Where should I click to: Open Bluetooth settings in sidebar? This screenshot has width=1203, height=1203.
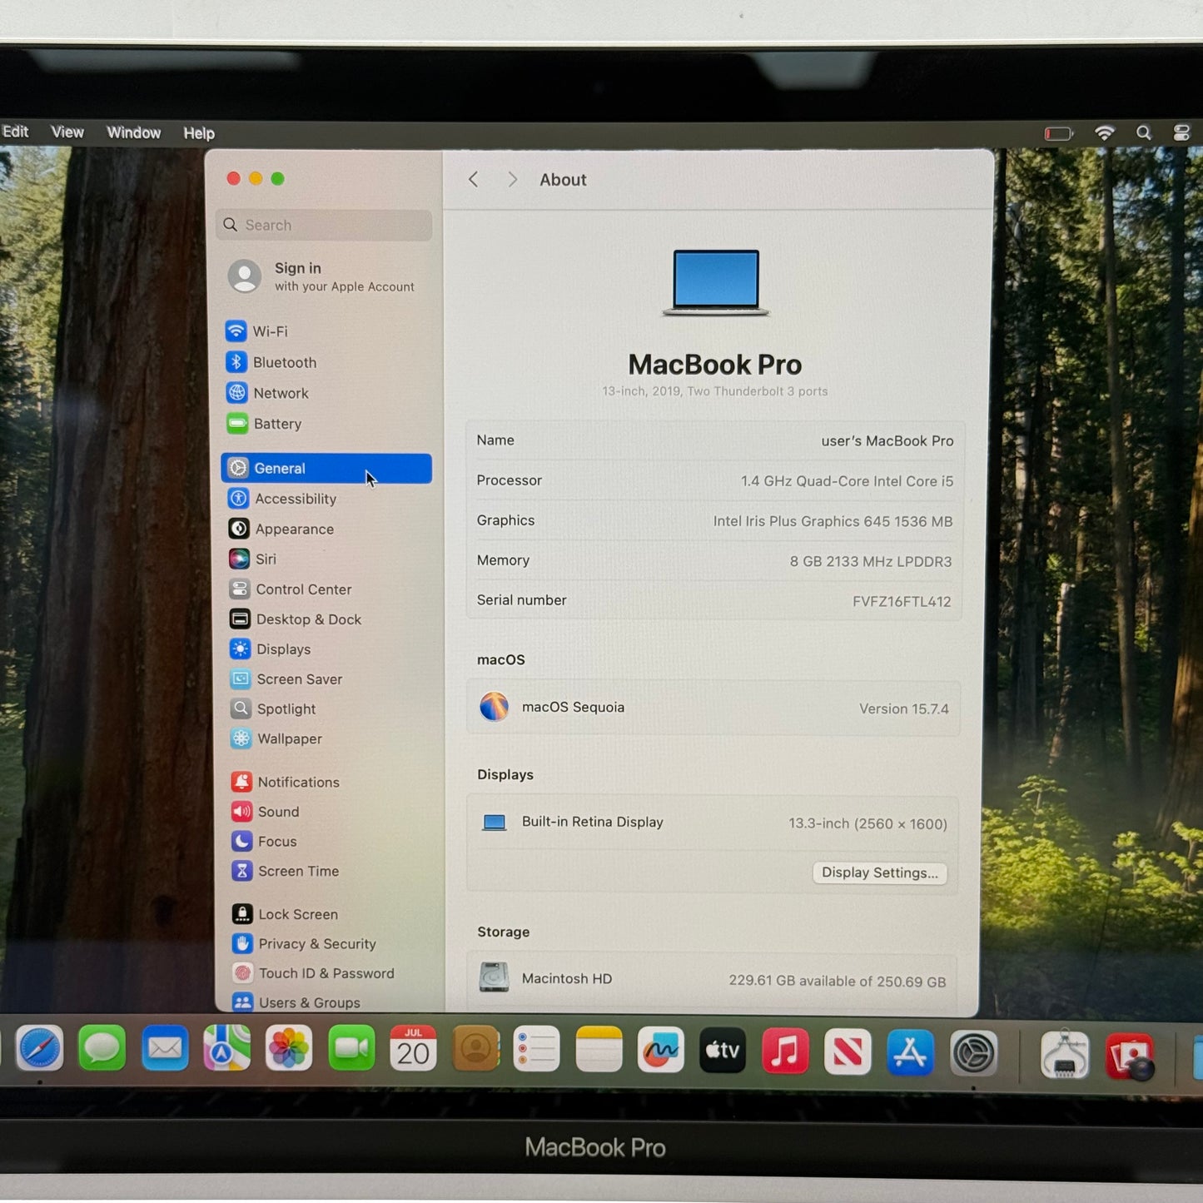click(x=326, y=362)
